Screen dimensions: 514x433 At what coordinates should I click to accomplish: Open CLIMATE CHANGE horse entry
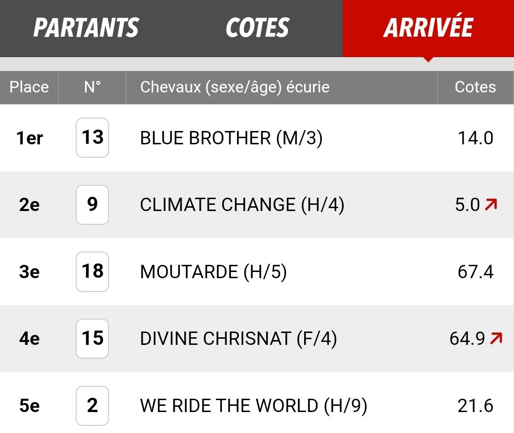click(x=242, y=205)
